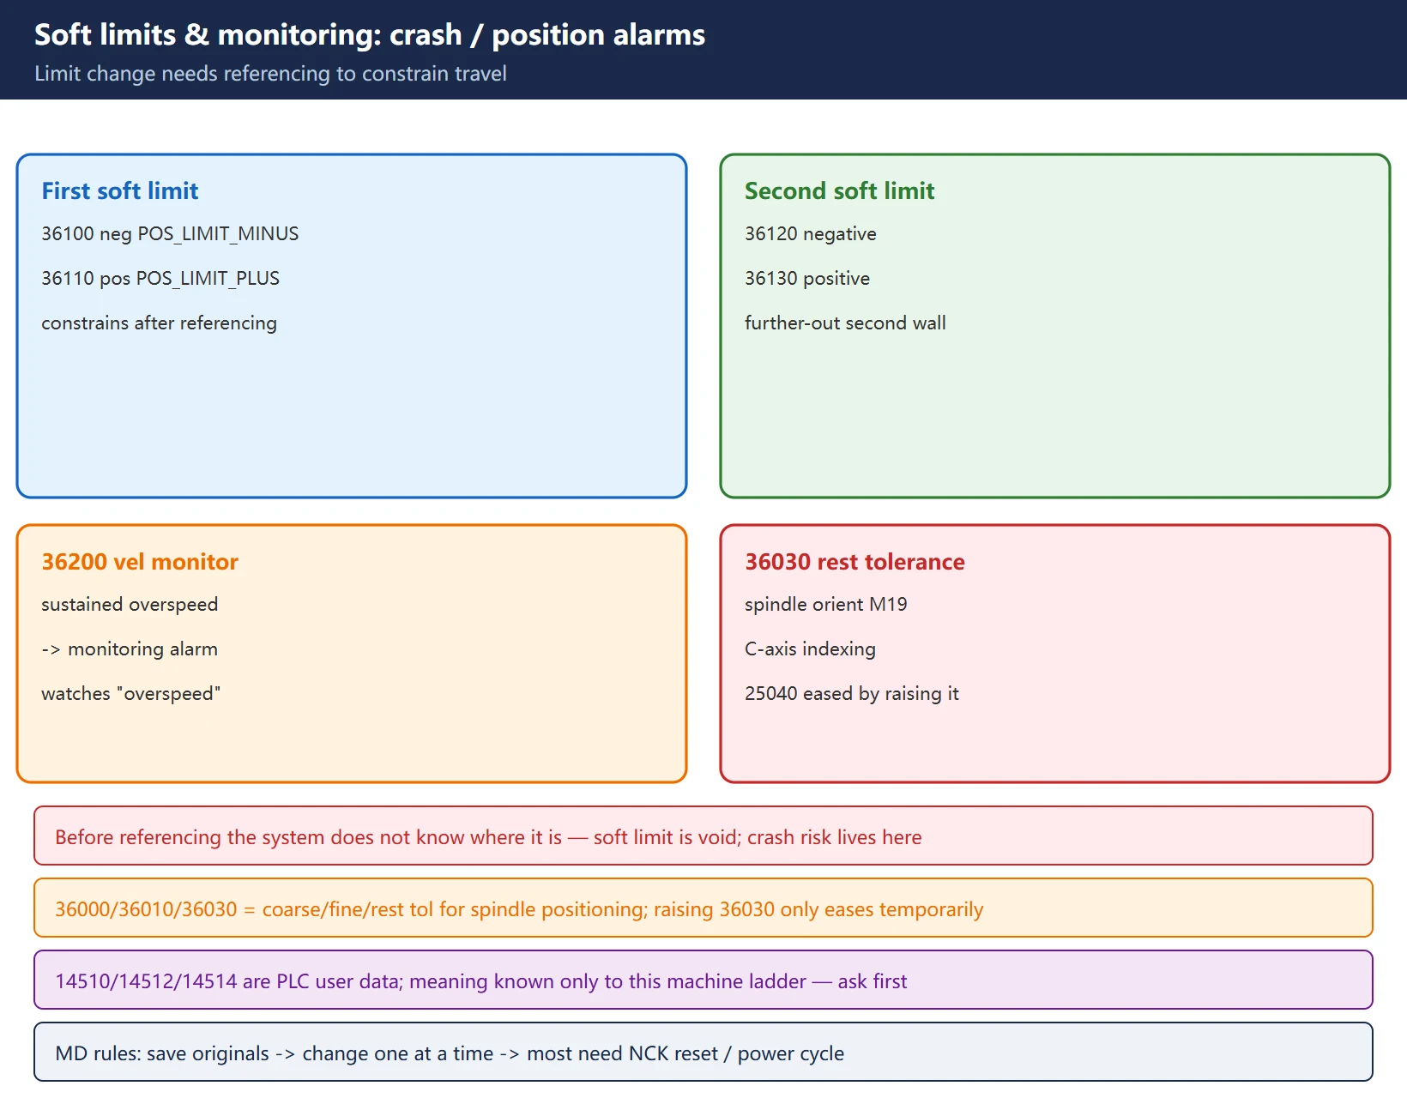1407x1098 pixels.
Task: Click 'further-out second wall' text
Action: (845, 323)
